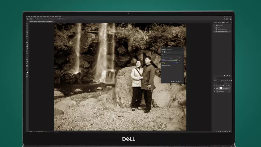The image size is (261, 147).
Task: Click the share icon at top right
Action: tap(231, 19)
